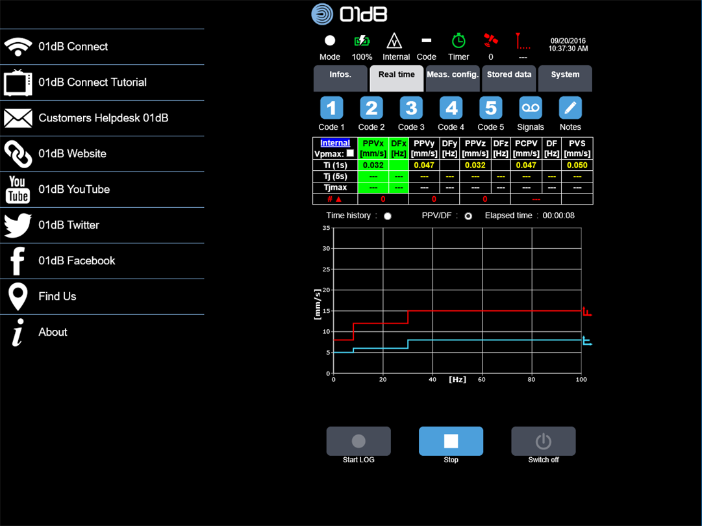Click the 0.050 PVS value
The width and height of the screenshot is (702, 526).
pyautogui.click(x=577, y=165)
